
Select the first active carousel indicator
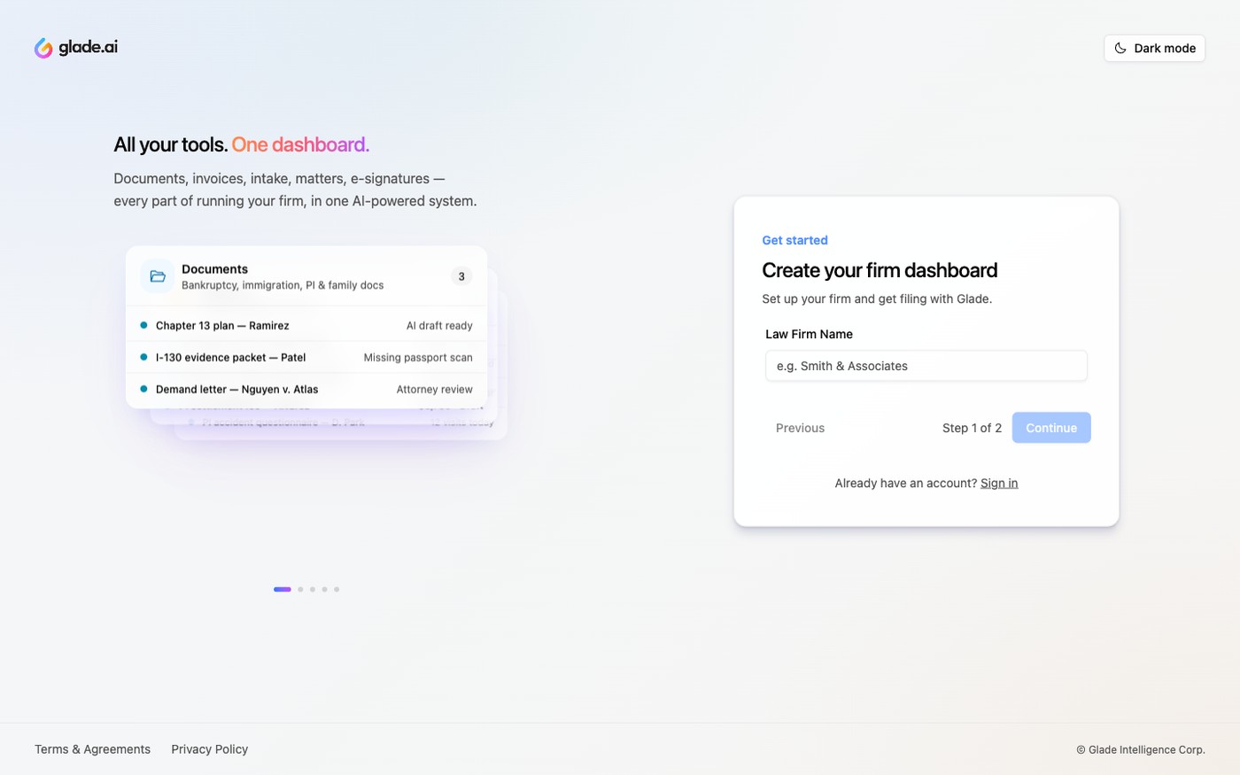click(x=283, y=589)
